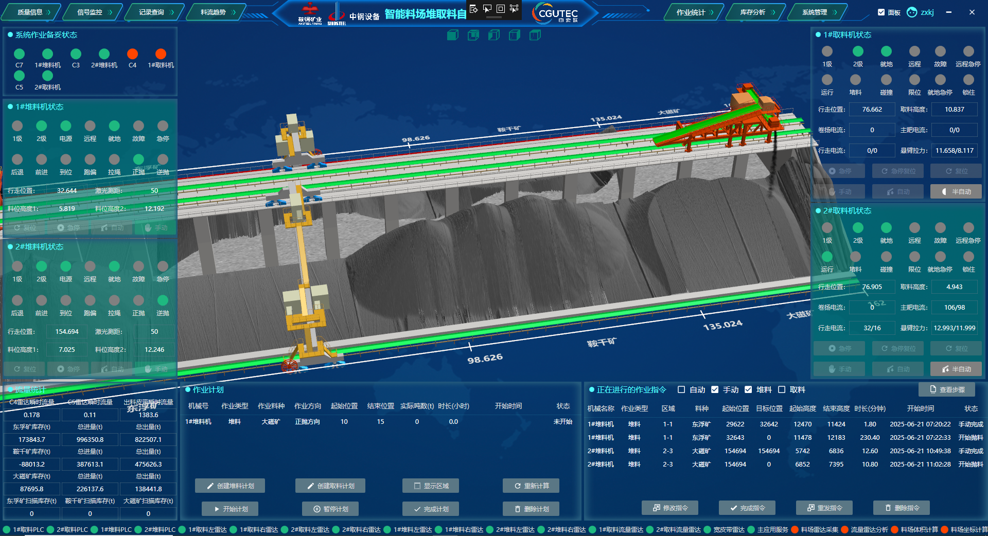Click the 完成指令 button
988x536 pixels.
click(x=747, y=508)
